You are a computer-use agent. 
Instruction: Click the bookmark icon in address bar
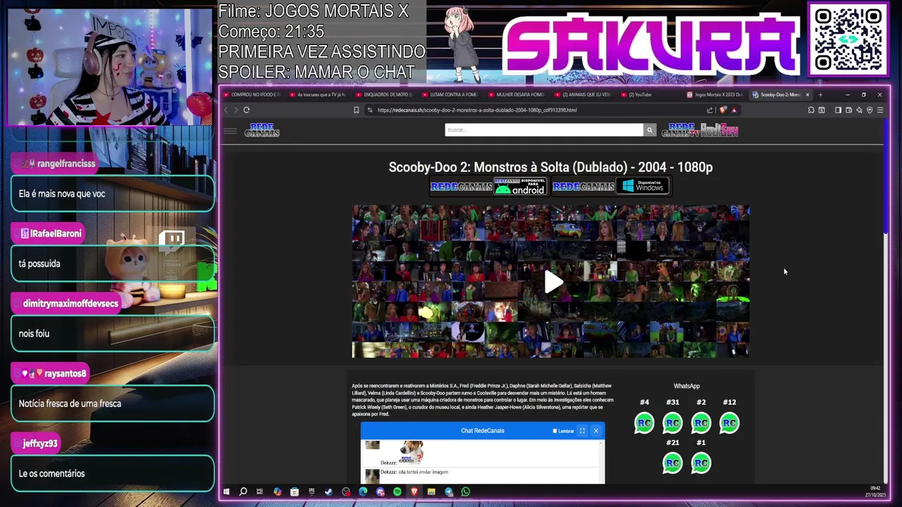click(357, 110)
